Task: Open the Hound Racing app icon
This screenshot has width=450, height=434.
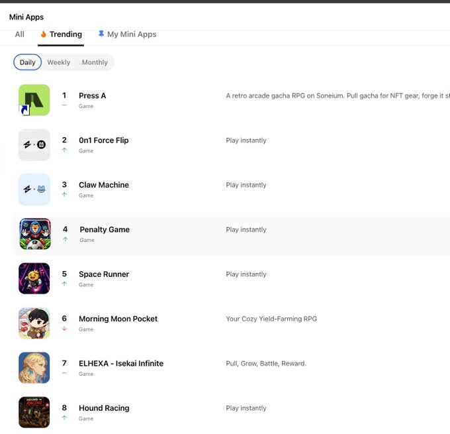Action: pos(34,412)
